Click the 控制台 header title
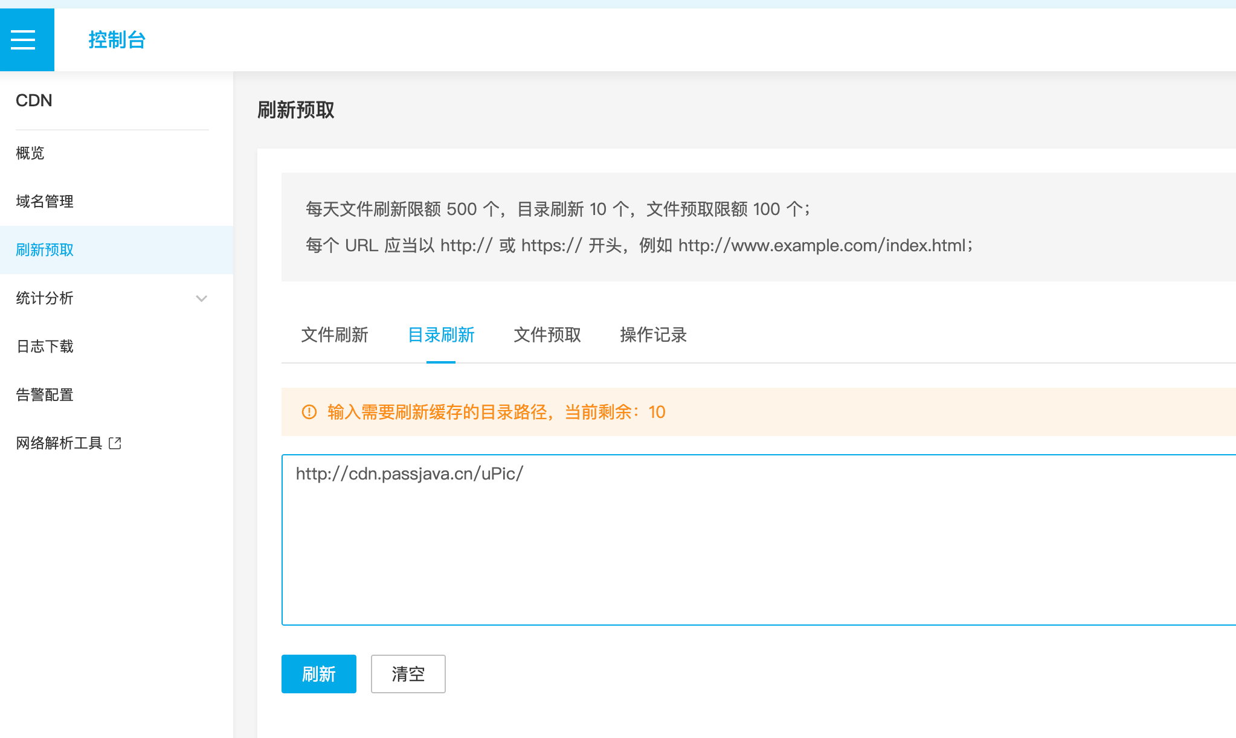The width and height of the screenshot is (1236, 738). (117, 40)
